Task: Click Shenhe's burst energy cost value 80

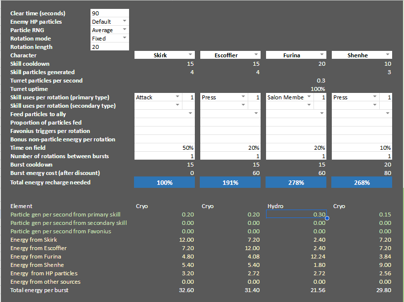Action: (388, 173)
